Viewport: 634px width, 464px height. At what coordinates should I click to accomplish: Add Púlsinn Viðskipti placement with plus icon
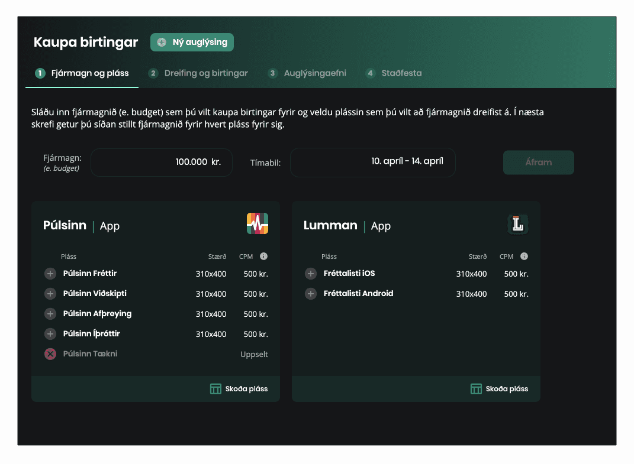point(50,294)
